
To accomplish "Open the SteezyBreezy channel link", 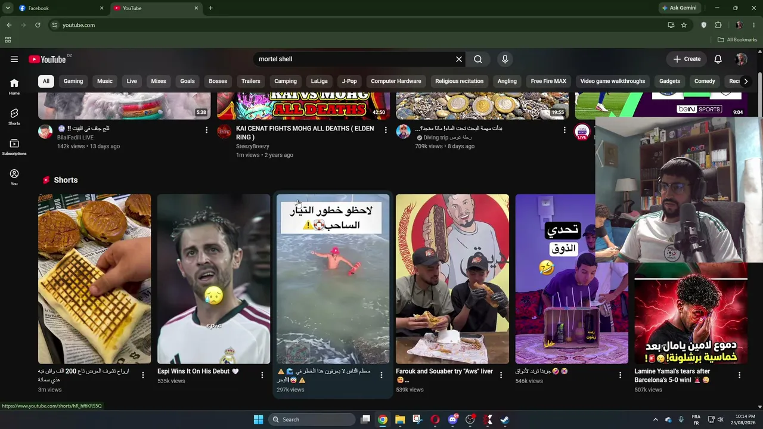I will [253, 146].
